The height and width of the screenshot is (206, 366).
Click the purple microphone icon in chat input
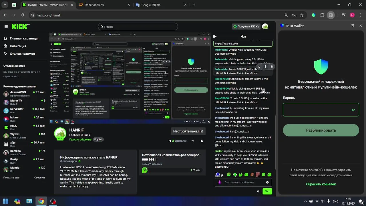tap(220, 182)
